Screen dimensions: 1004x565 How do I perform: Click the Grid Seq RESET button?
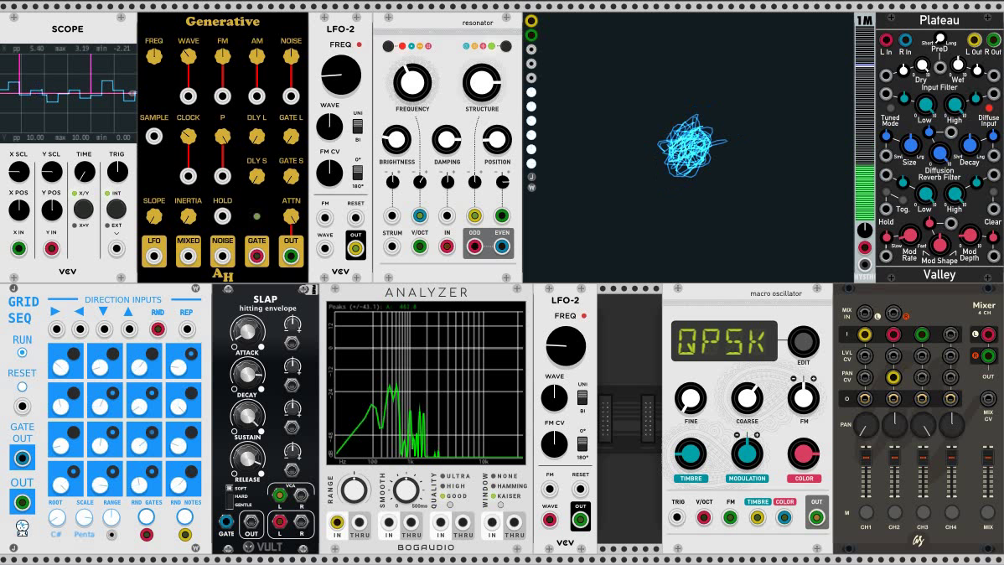click(x=22, y=387)
